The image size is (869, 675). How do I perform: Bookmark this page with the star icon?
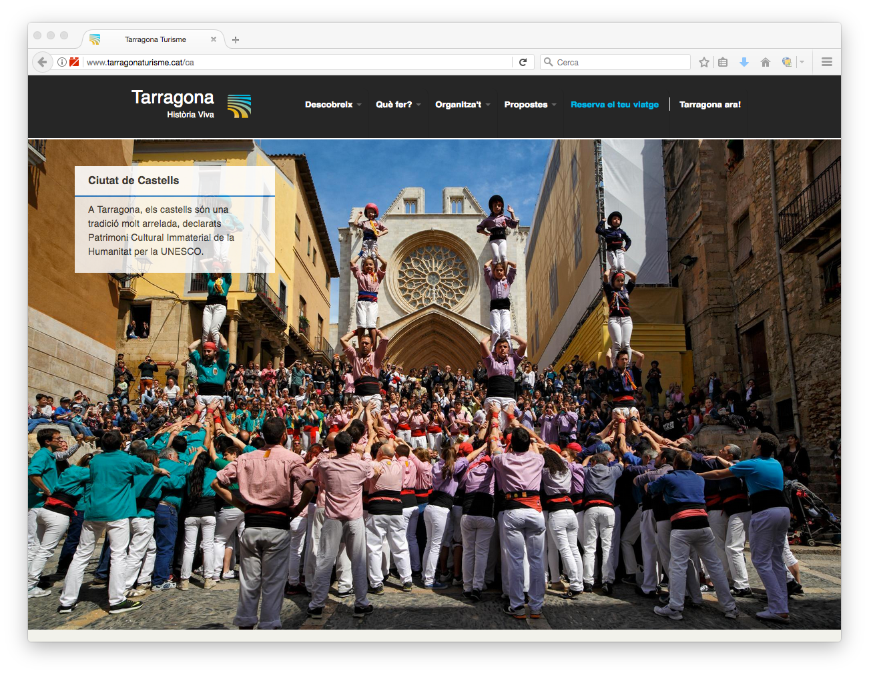(x=703, y=62)
